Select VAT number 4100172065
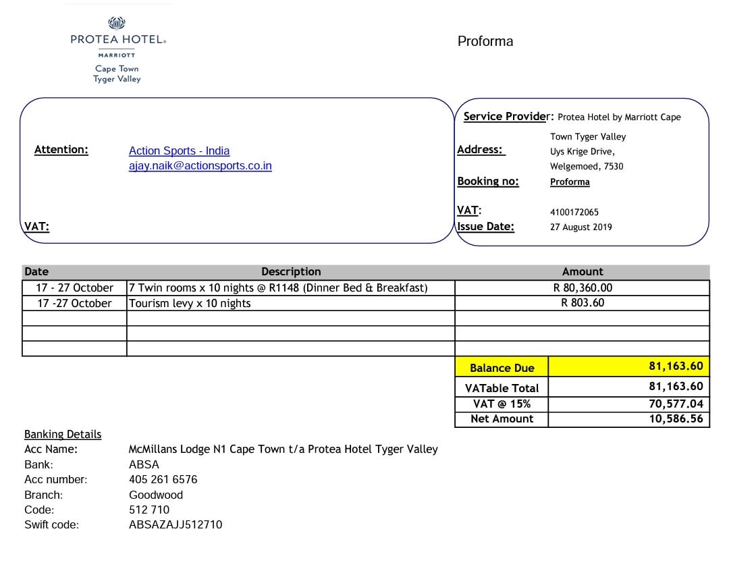Screen dimensions: 729x573 (574, 212)
